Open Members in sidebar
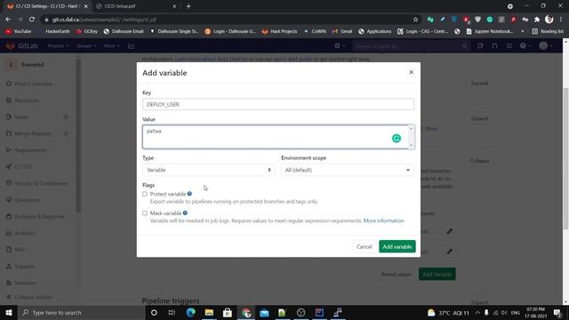Image resolution: width=569 pixels, height=320 pixels. pyautogui.click(x=26, y=283)
